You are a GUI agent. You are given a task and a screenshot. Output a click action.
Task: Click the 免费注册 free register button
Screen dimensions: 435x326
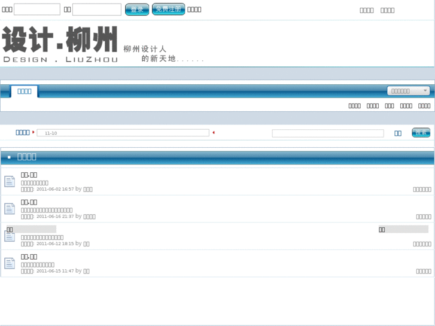[168, 9]
